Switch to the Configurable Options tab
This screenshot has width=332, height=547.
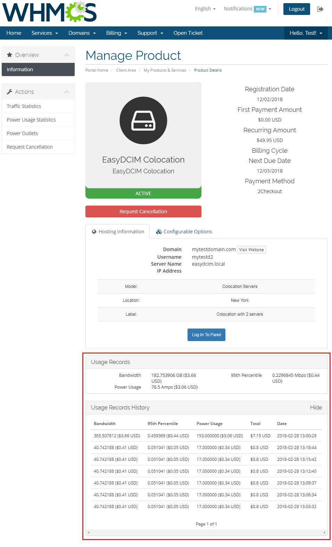(x=184, y=232)
